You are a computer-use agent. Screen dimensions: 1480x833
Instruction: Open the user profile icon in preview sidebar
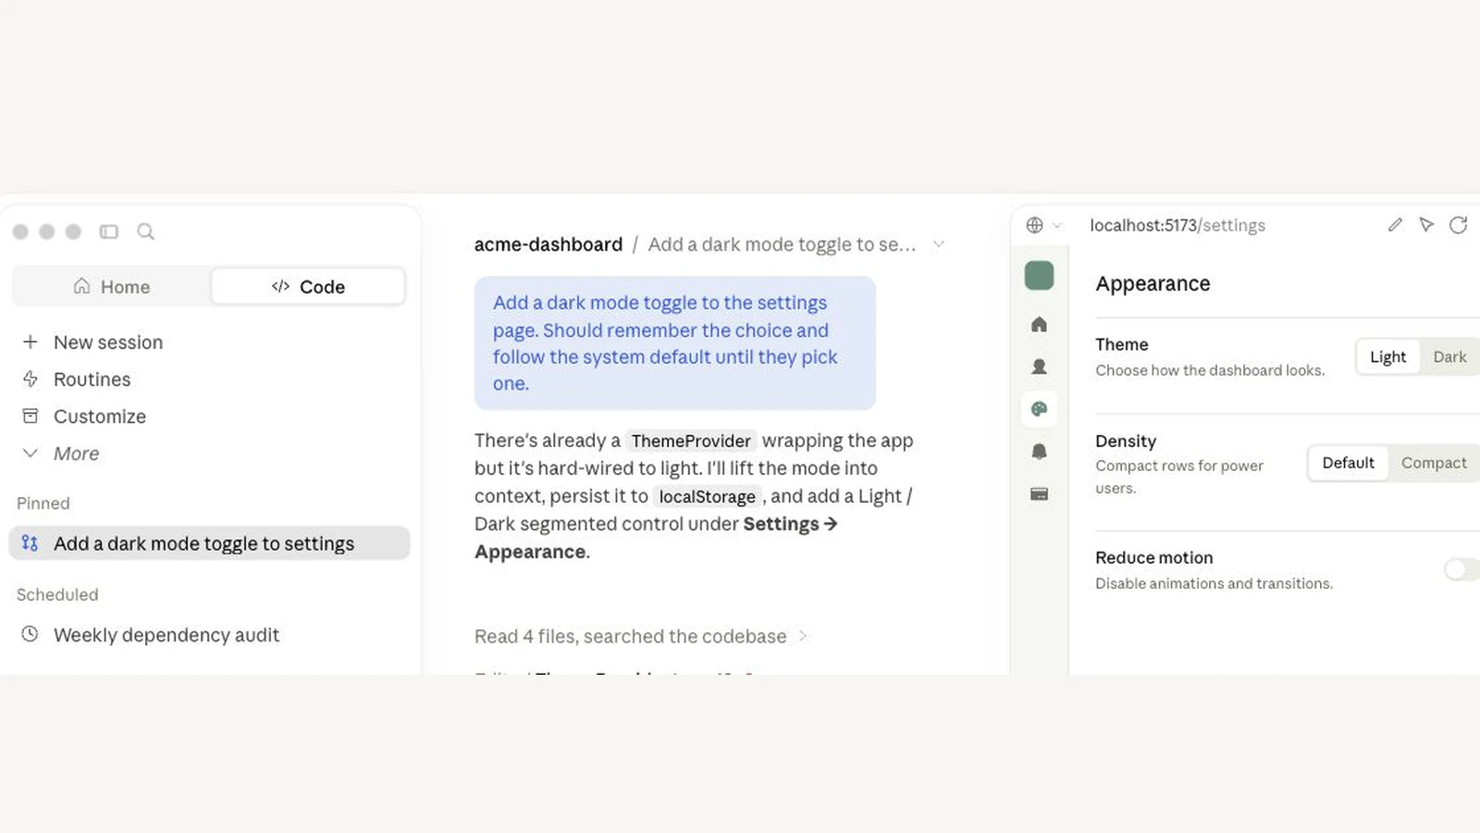(x=1040, y=367)
